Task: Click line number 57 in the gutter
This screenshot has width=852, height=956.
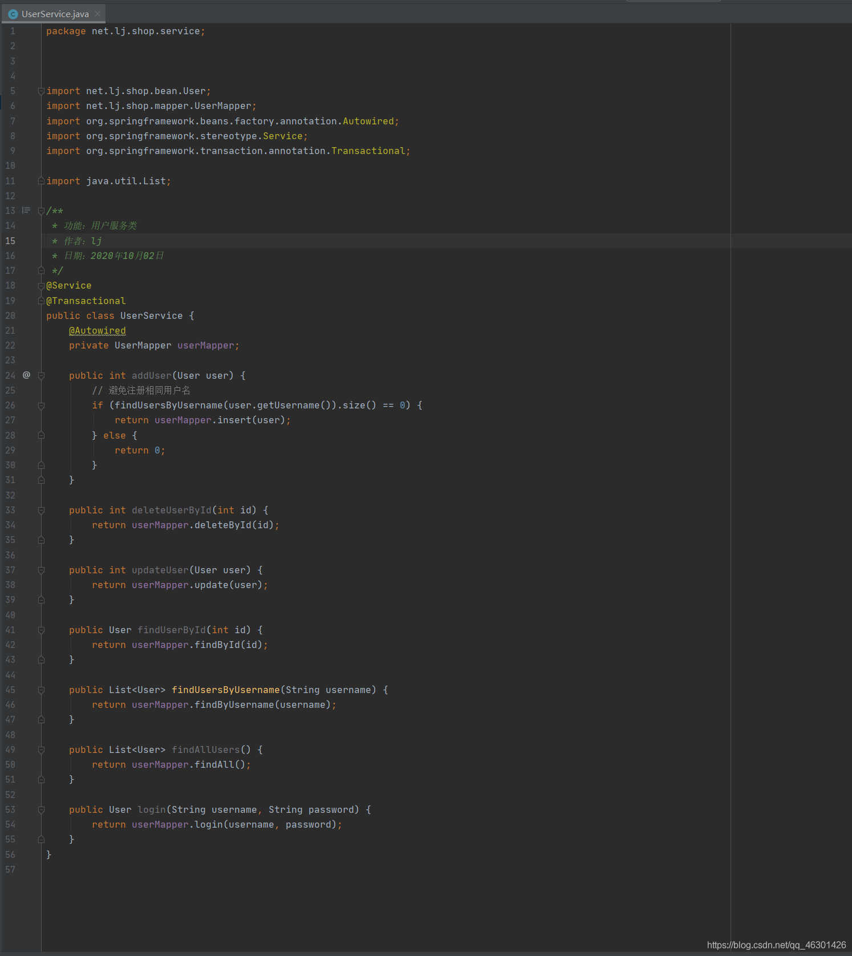Action: (10, 870)
